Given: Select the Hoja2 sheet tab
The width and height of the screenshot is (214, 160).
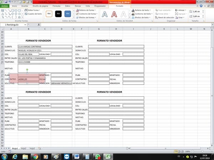Looking at the screenshot, I should click(24, 148).
